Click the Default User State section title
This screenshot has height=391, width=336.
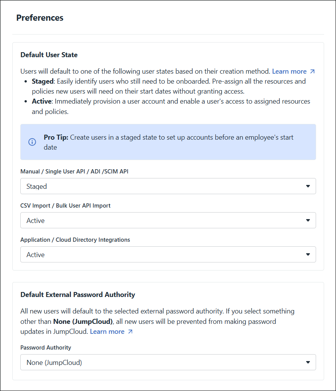[x=49, y=55]
